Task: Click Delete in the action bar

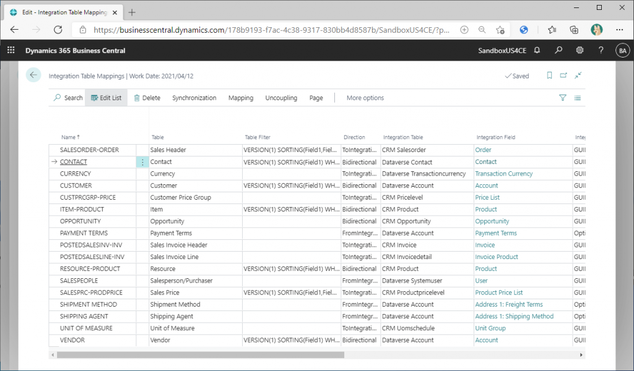Action: pos(147,98)
